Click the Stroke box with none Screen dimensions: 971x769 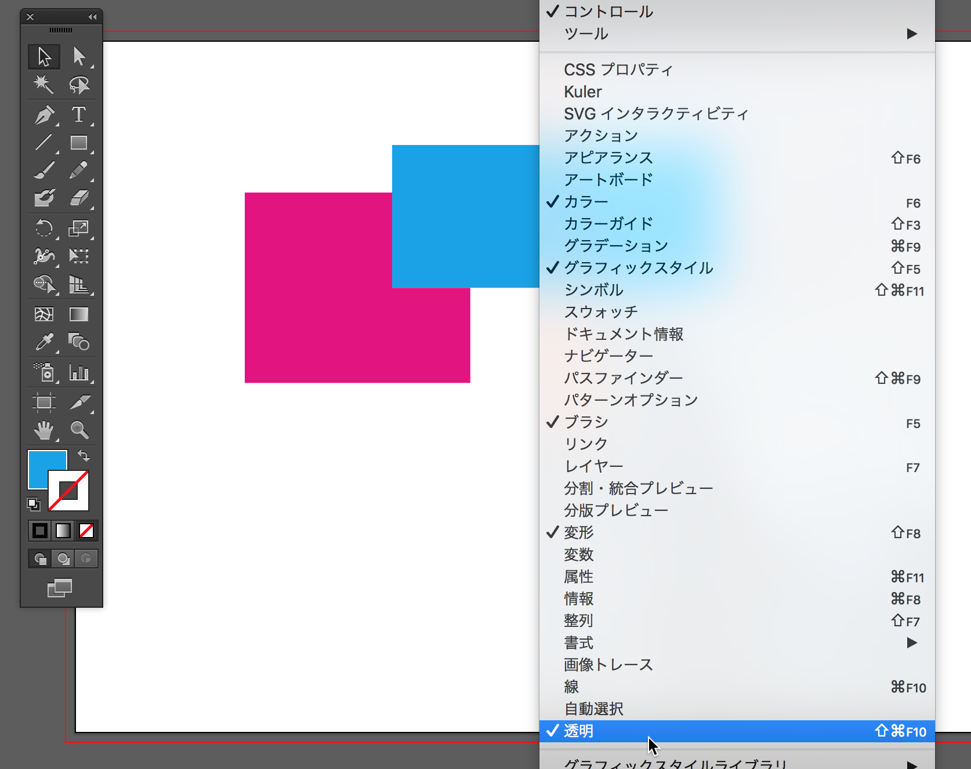pos(68,491)
